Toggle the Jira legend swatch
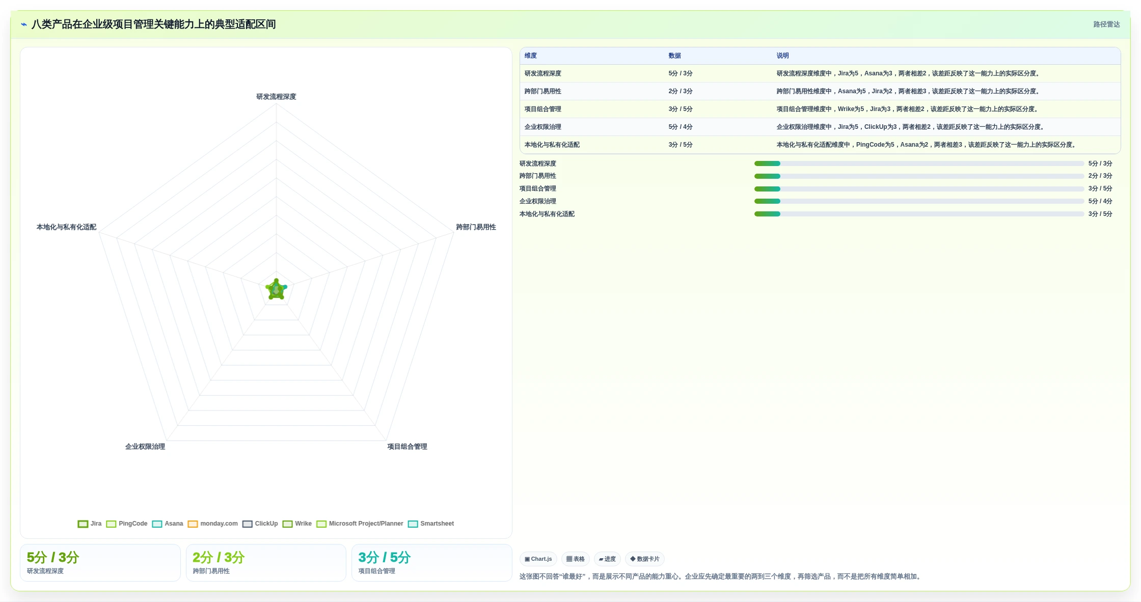 [x=83, y=524]
